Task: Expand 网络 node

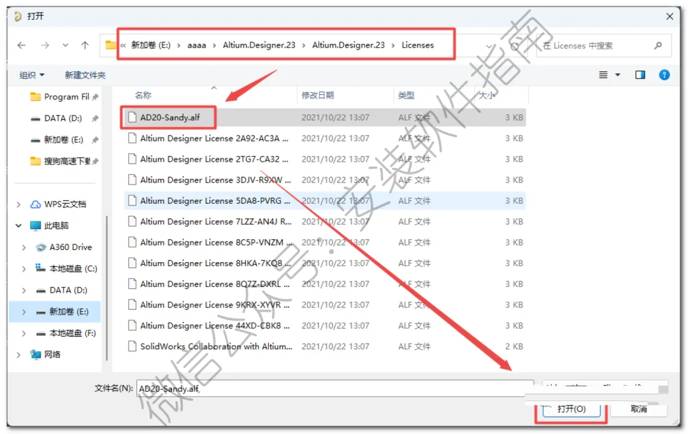Action: pyautogui.click(x=18, y=354)
